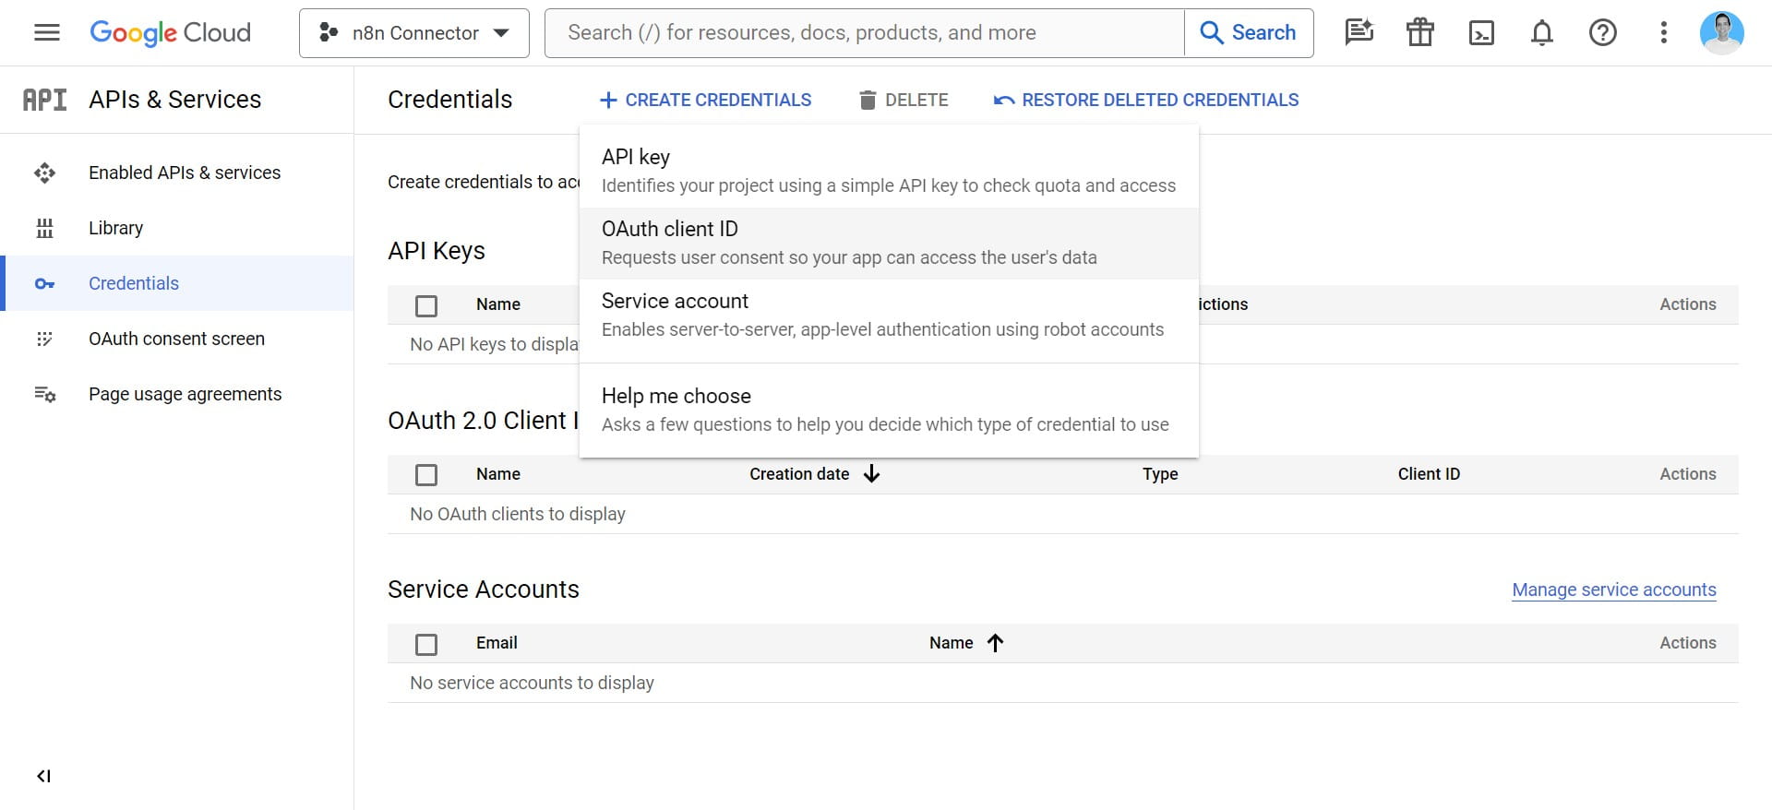Click the 'No OAuth clients to display' text
Screen dimensions: 1772x810
[x=518, y=514]
